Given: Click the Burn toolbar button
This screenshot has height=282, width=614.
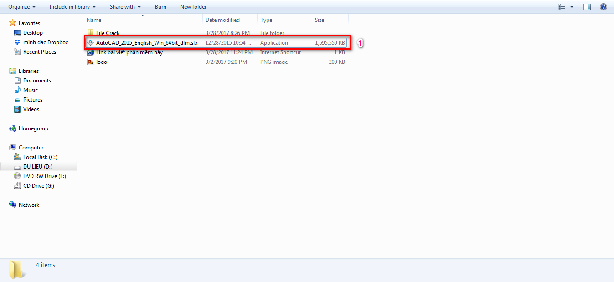Looking at the screenshot, I should (x=160, y=7).
